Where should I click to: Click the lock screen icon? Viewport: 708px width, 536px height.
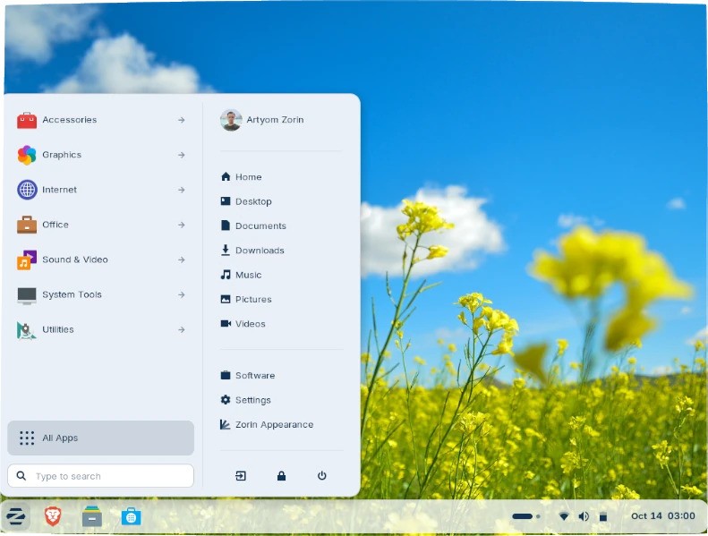[281, 476]
